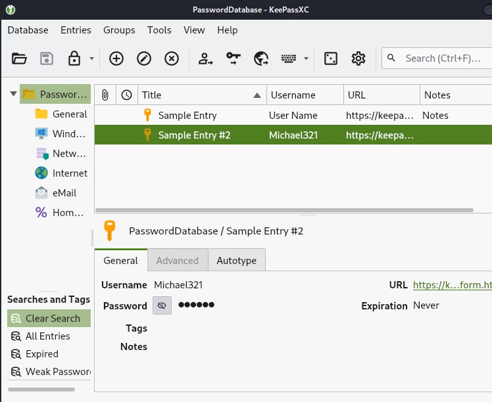This screenshot has width=492, height=402.
Task: Edit selected entry with pencil icon
Action: coord(143,58)
